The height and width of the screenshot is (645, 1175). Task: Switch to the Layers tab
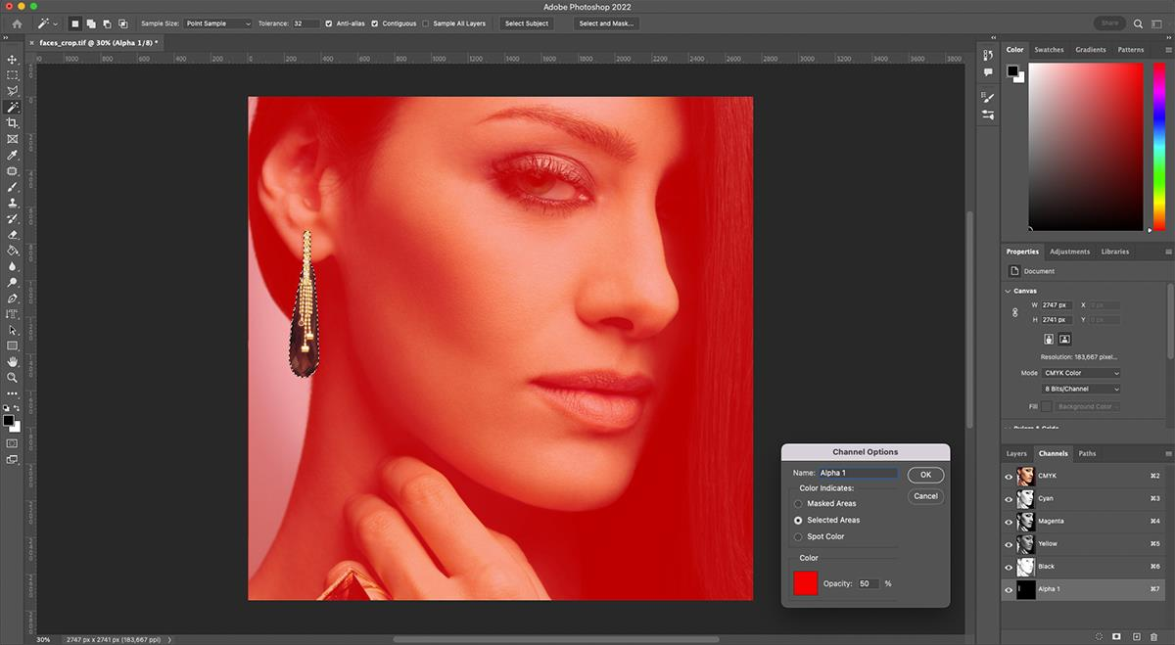click(x=1016, y=453)
